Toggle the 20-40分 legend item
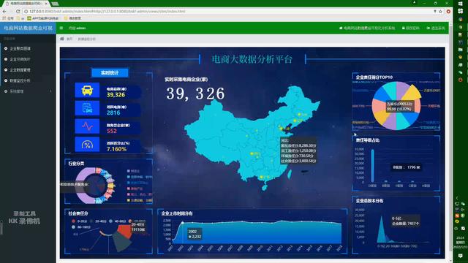 point(98,221)
